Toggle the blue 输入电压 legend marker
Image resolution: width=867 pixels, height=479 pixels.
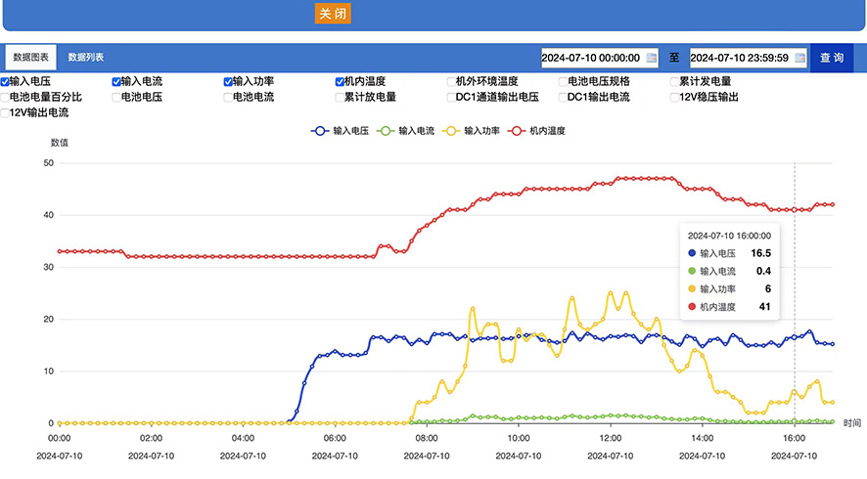pyautogui.click(x=320, y=131)
